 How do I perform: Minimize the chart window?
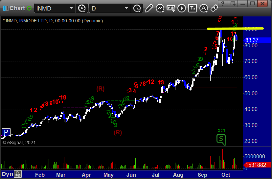(x=242, y=4)
